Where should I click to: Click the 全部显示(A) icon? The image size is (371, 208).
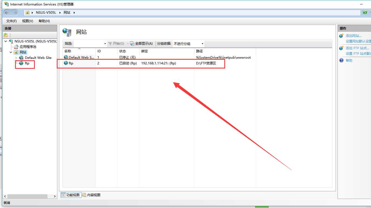click(x=132, y=44)
